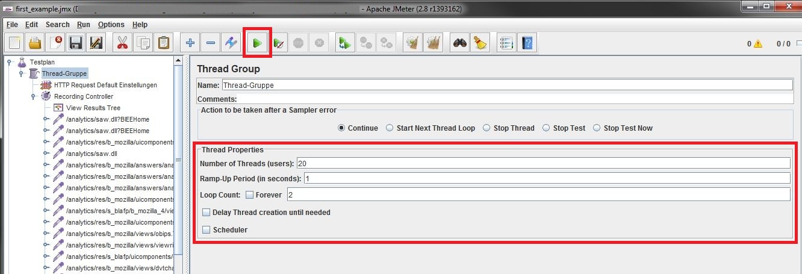Clear all results with double broom icon
Viewport: 802px width, 274px height.
point(433,43)
